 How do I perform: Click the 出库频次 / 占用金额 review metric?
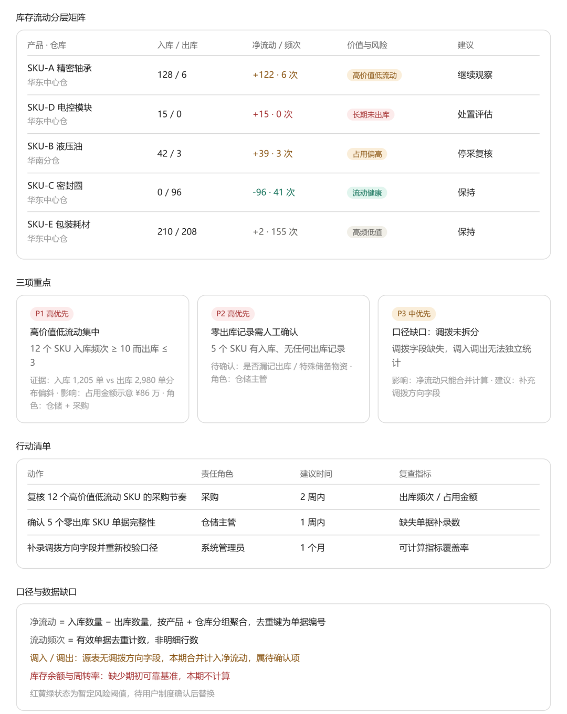438,497
